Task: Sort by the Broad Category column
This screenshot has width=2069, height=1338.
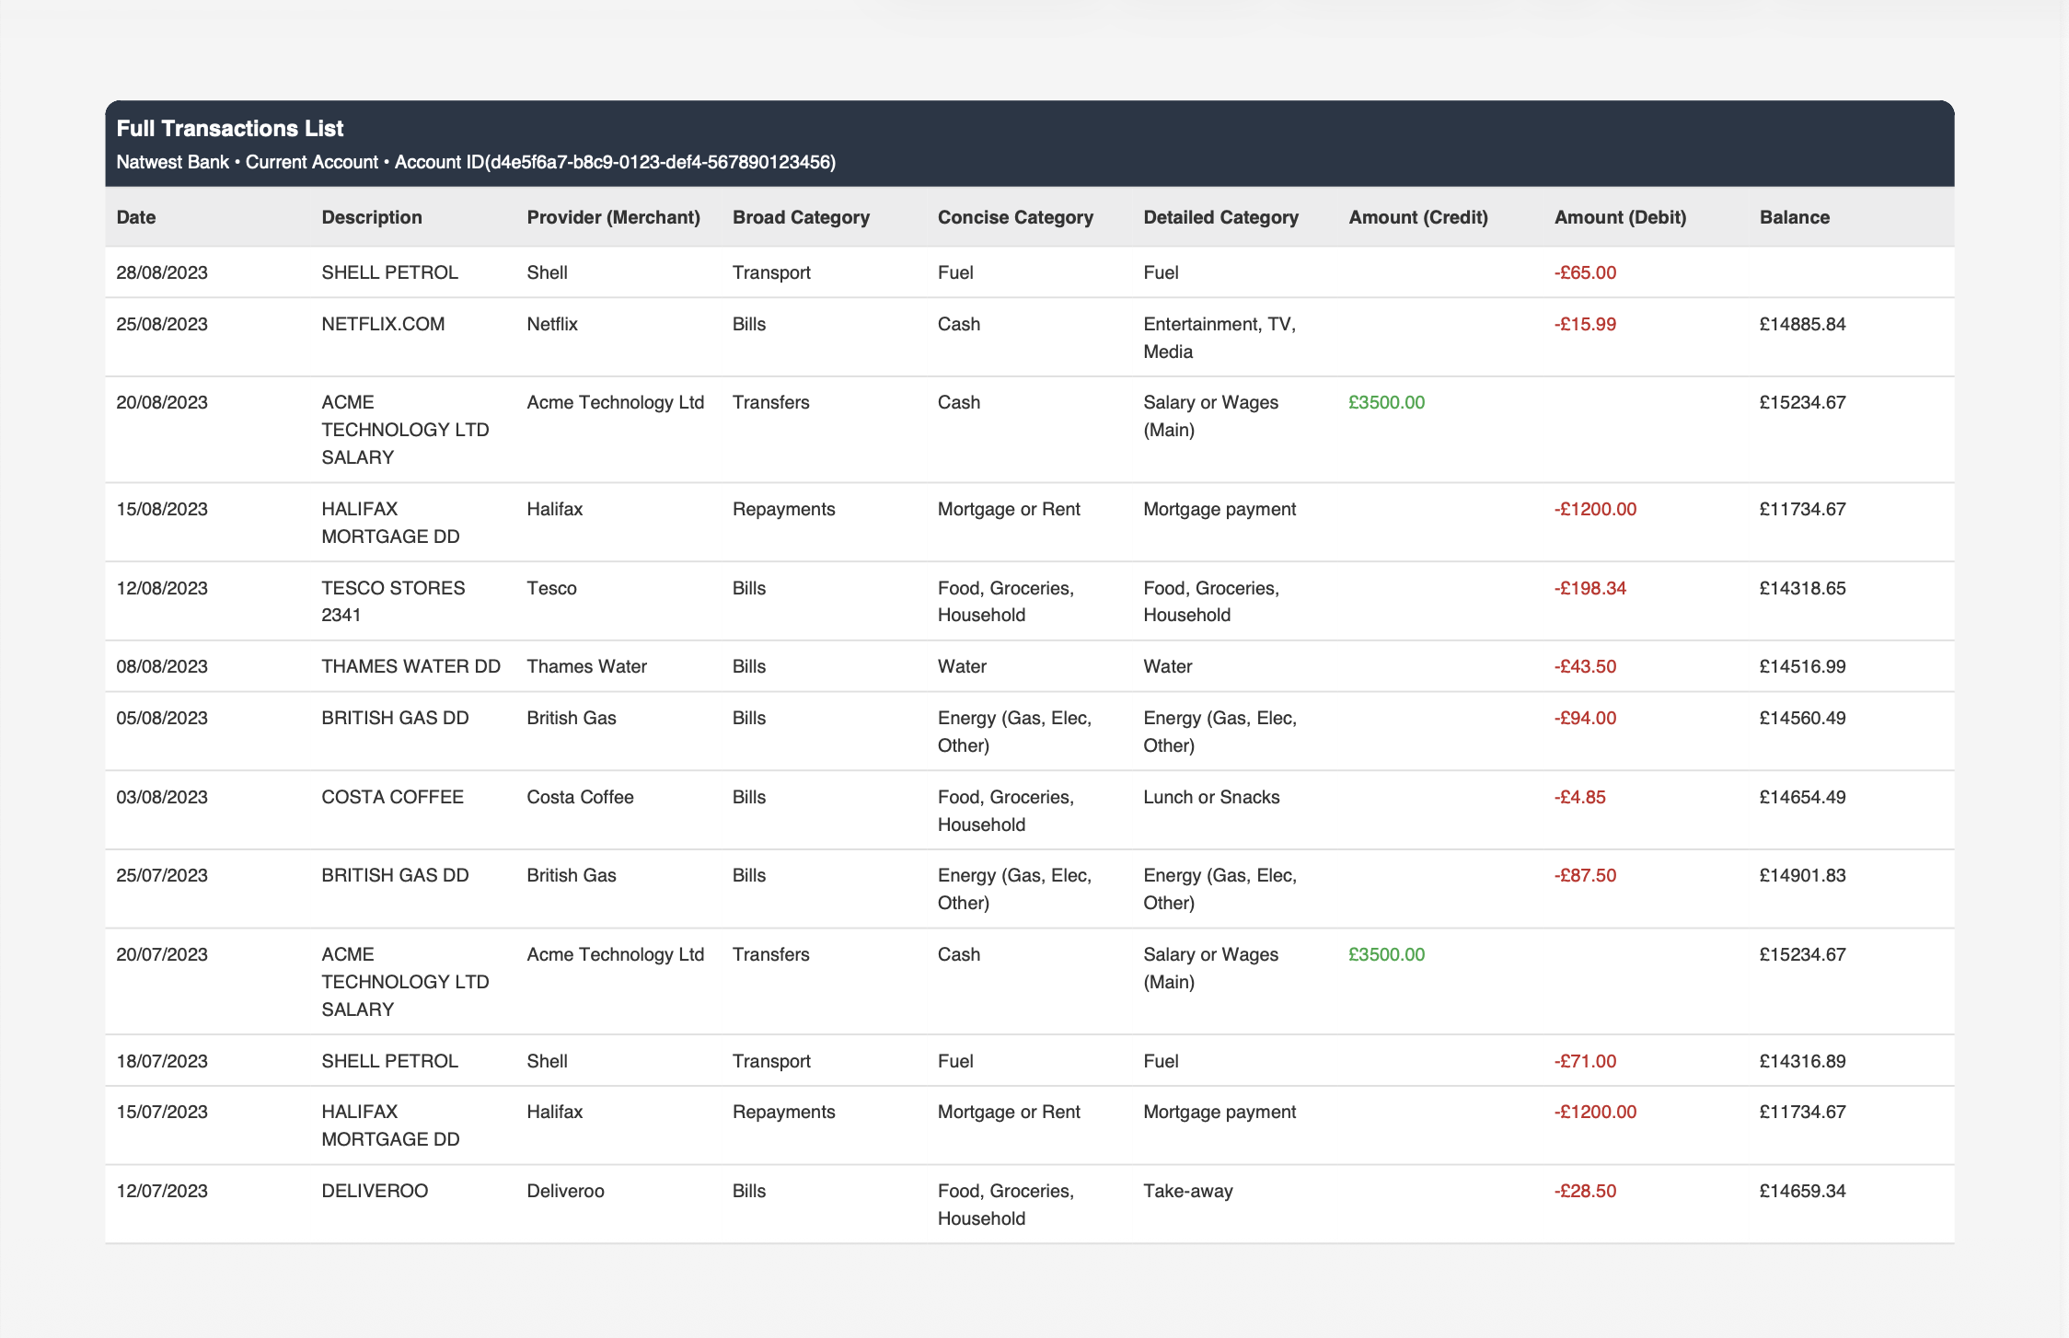Action: pyautogui.click(x=800, y=217)
